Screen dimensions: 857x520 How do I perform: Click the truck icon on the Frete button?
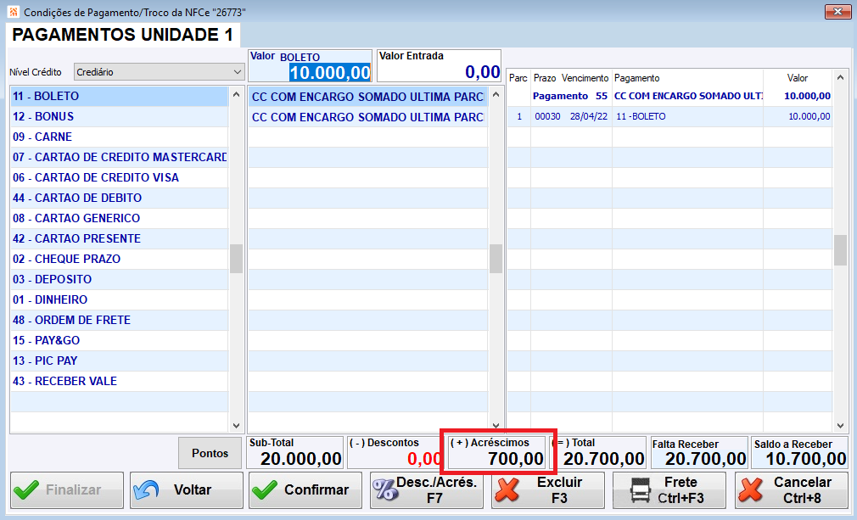pyautogui.click(x=641, y=490)
